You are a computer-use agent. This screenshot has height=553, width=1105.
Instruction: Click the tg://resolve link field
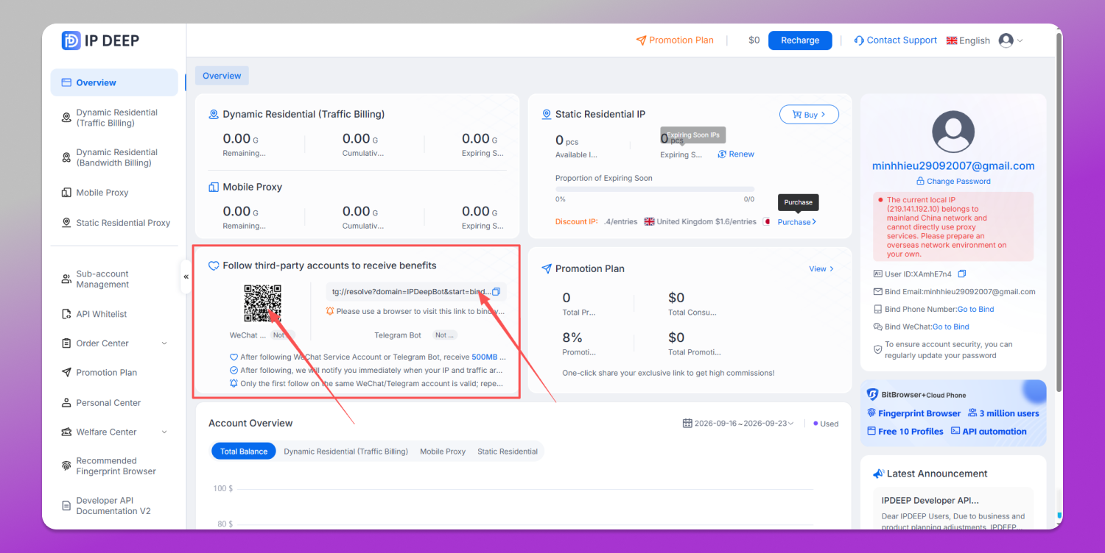pyautogui.click(x=416, y=292)
